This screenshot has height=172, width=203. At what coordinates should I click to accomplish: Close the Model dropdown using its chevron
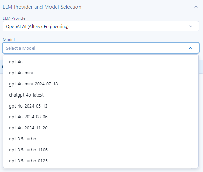point(191,48)
